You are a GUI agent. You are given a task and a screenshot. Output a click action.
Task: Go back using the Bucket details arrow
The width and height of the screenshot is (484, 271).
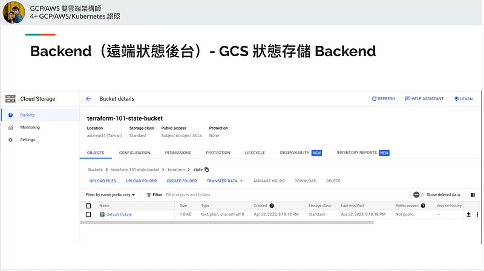tap(88, 99)
